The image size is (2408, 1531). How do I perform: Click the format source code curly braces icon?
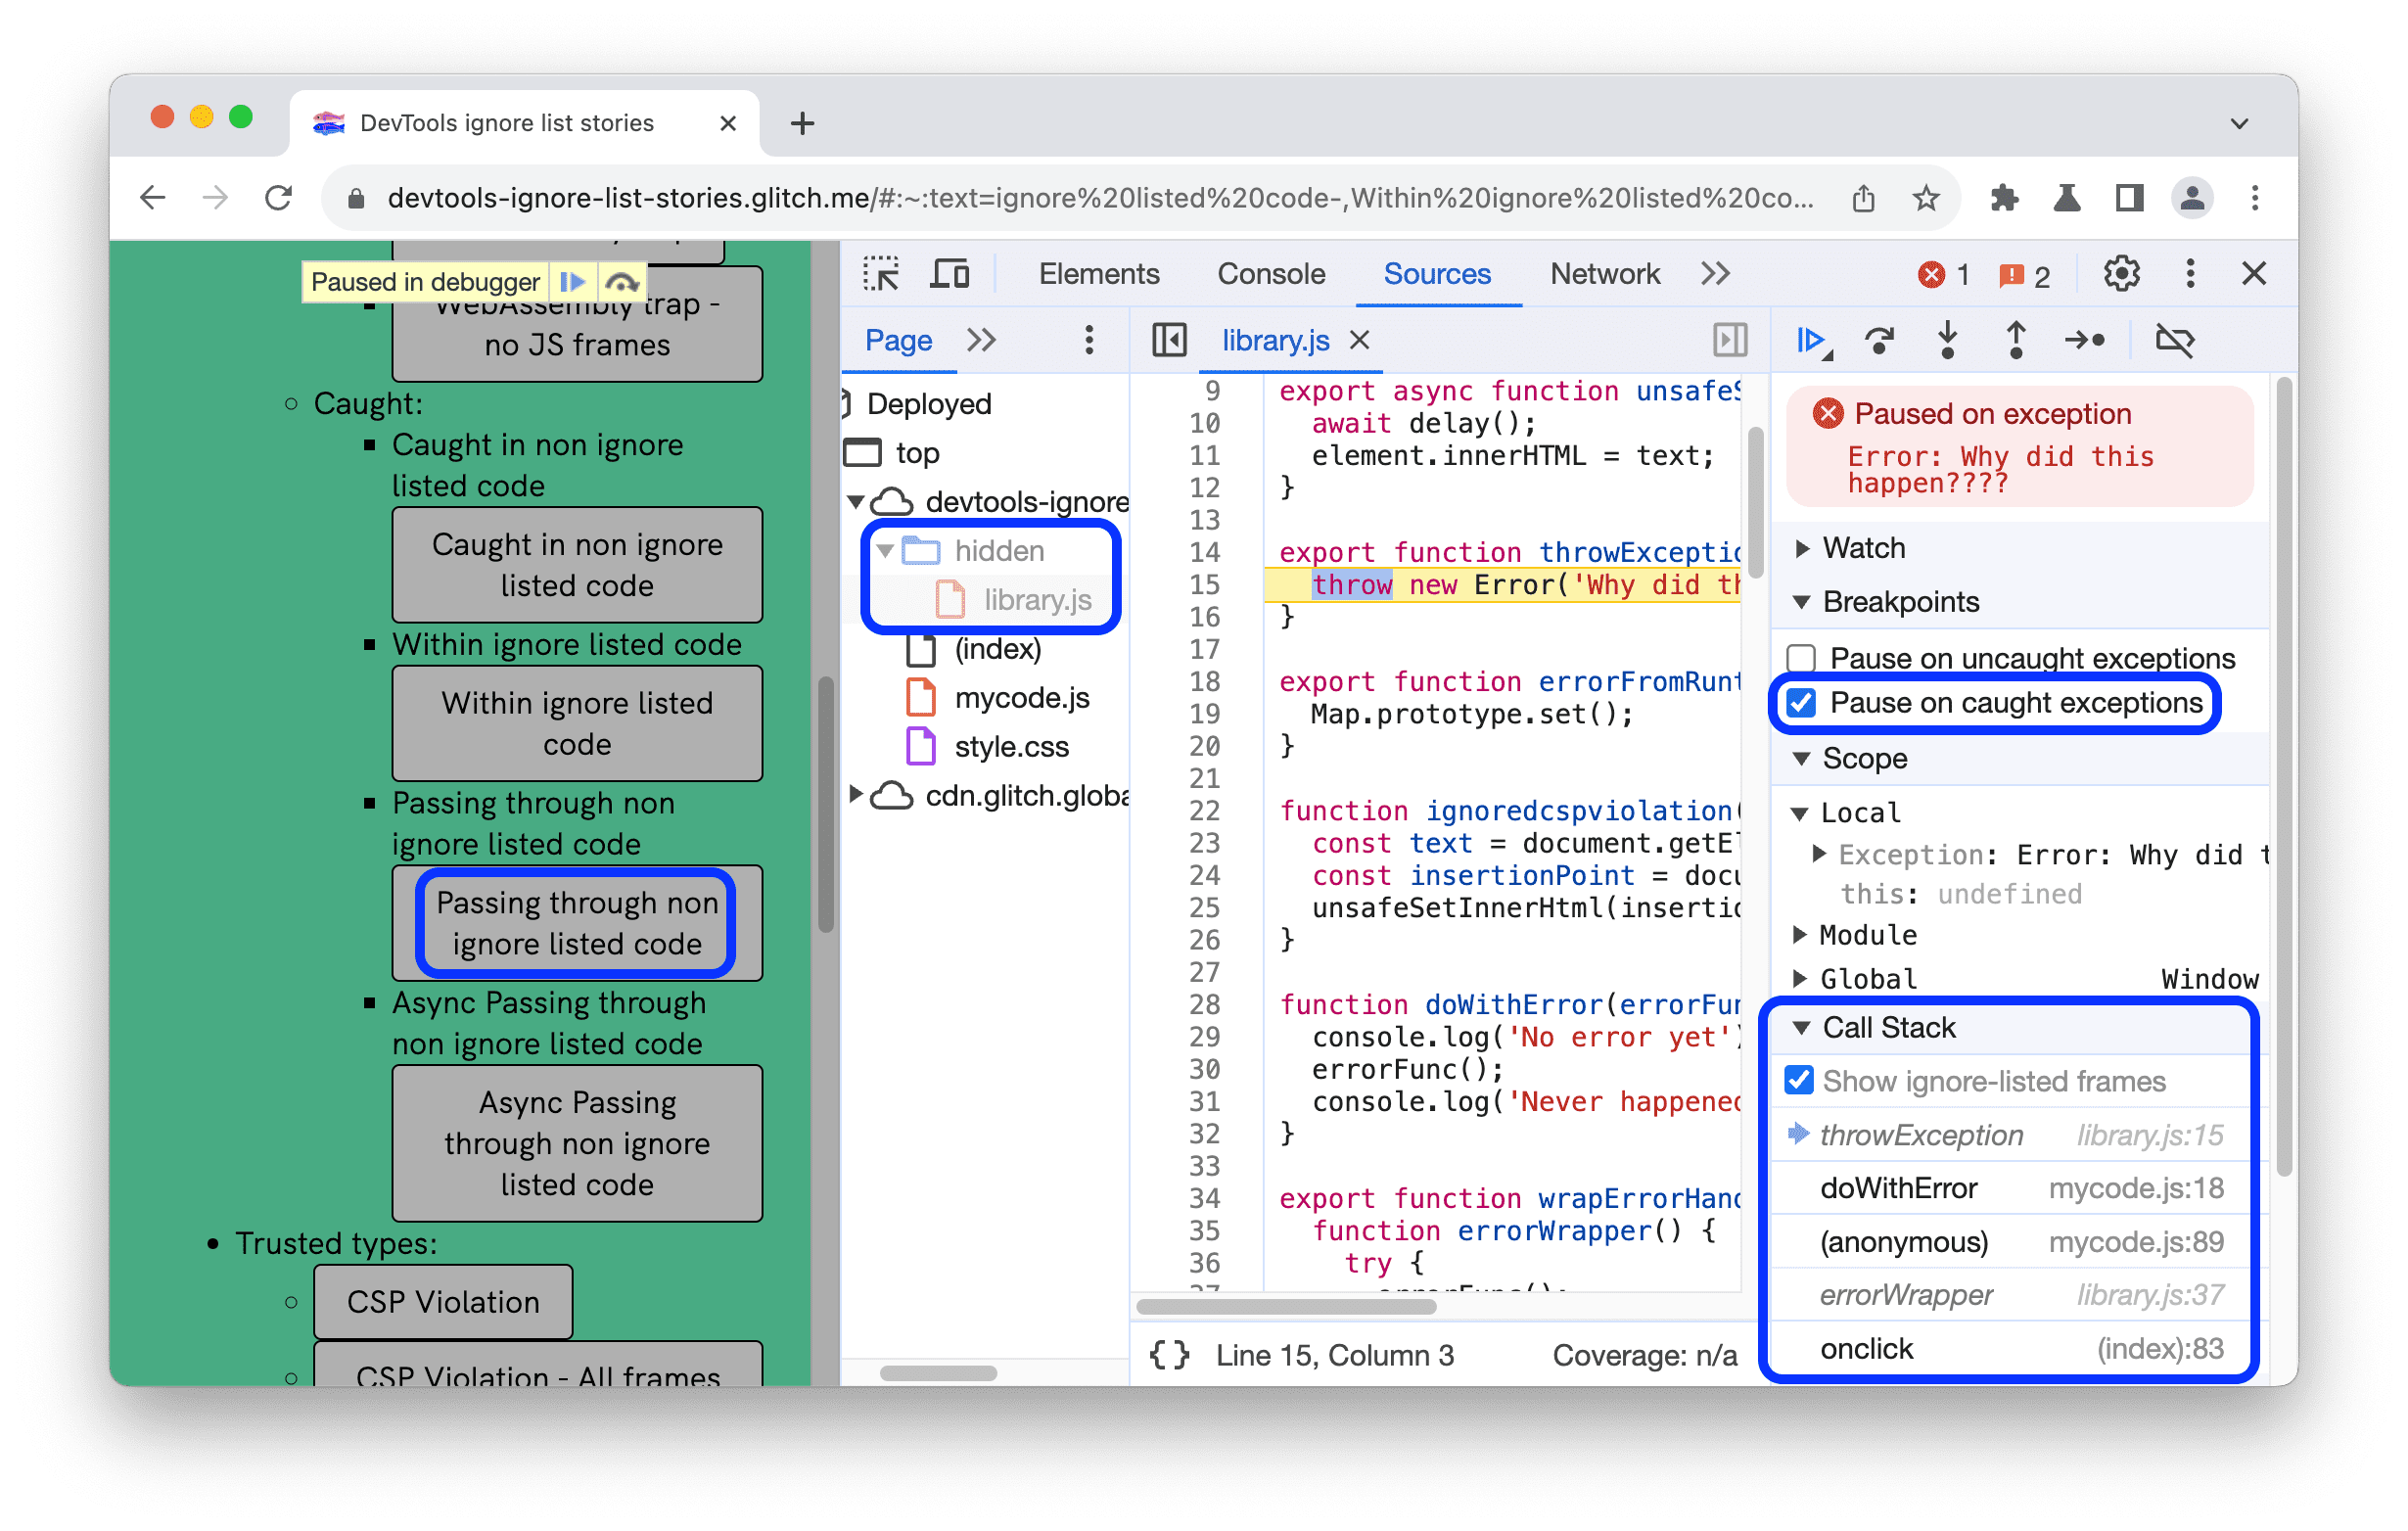[1181, 1352]
